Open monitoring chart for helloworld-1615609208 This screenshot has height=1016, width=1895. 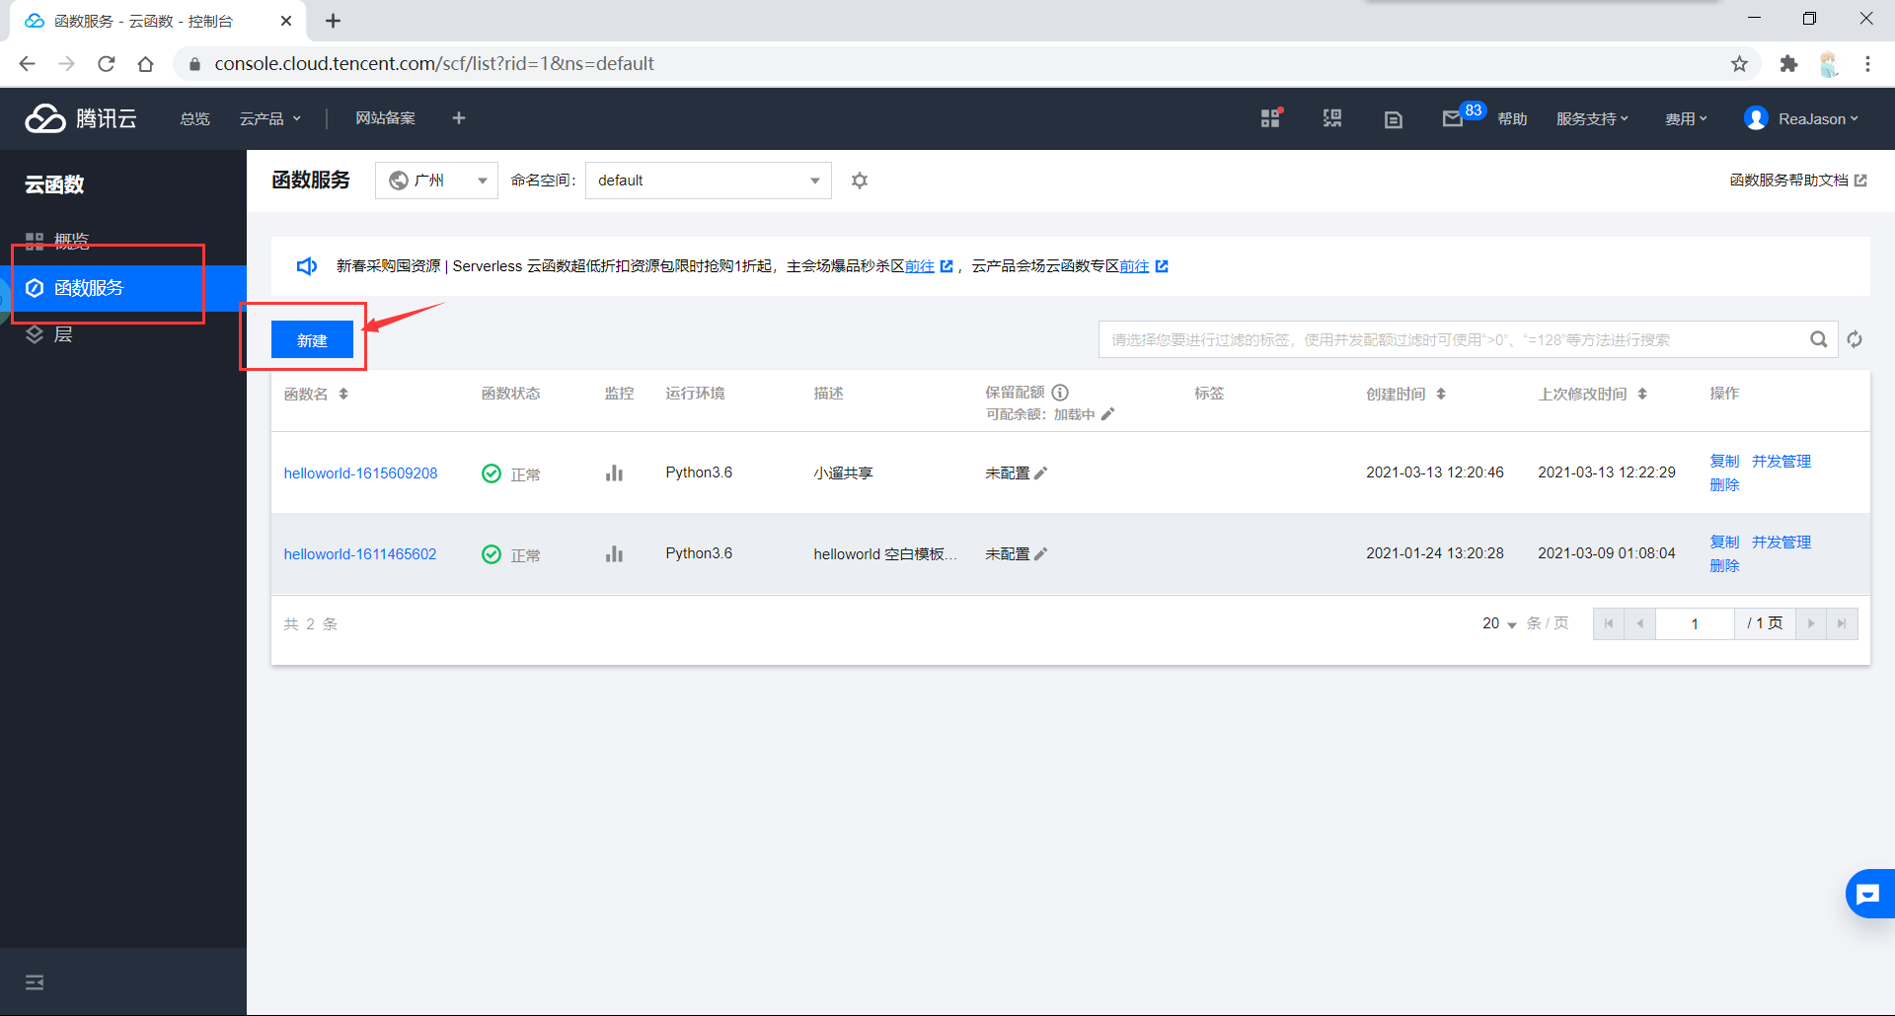point(615,473)
